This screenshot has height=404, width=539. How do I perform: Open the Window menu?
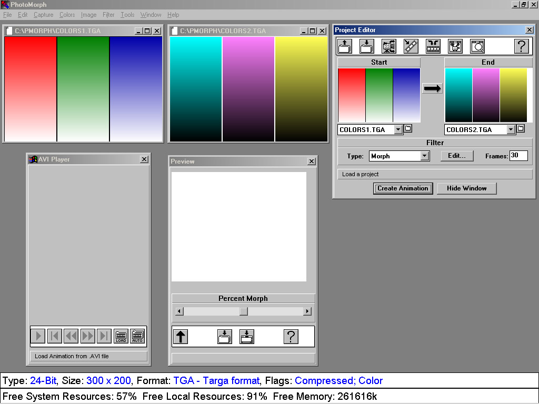tap(151, 15)
